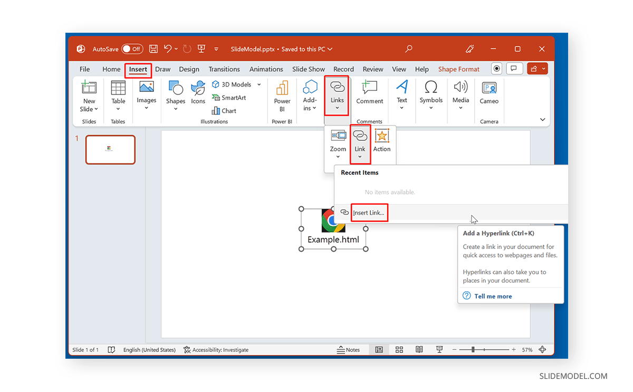The width and height of the screenshot is (633, 392).
Task: Expand the 3D Models dropdown
Action: 258,84
